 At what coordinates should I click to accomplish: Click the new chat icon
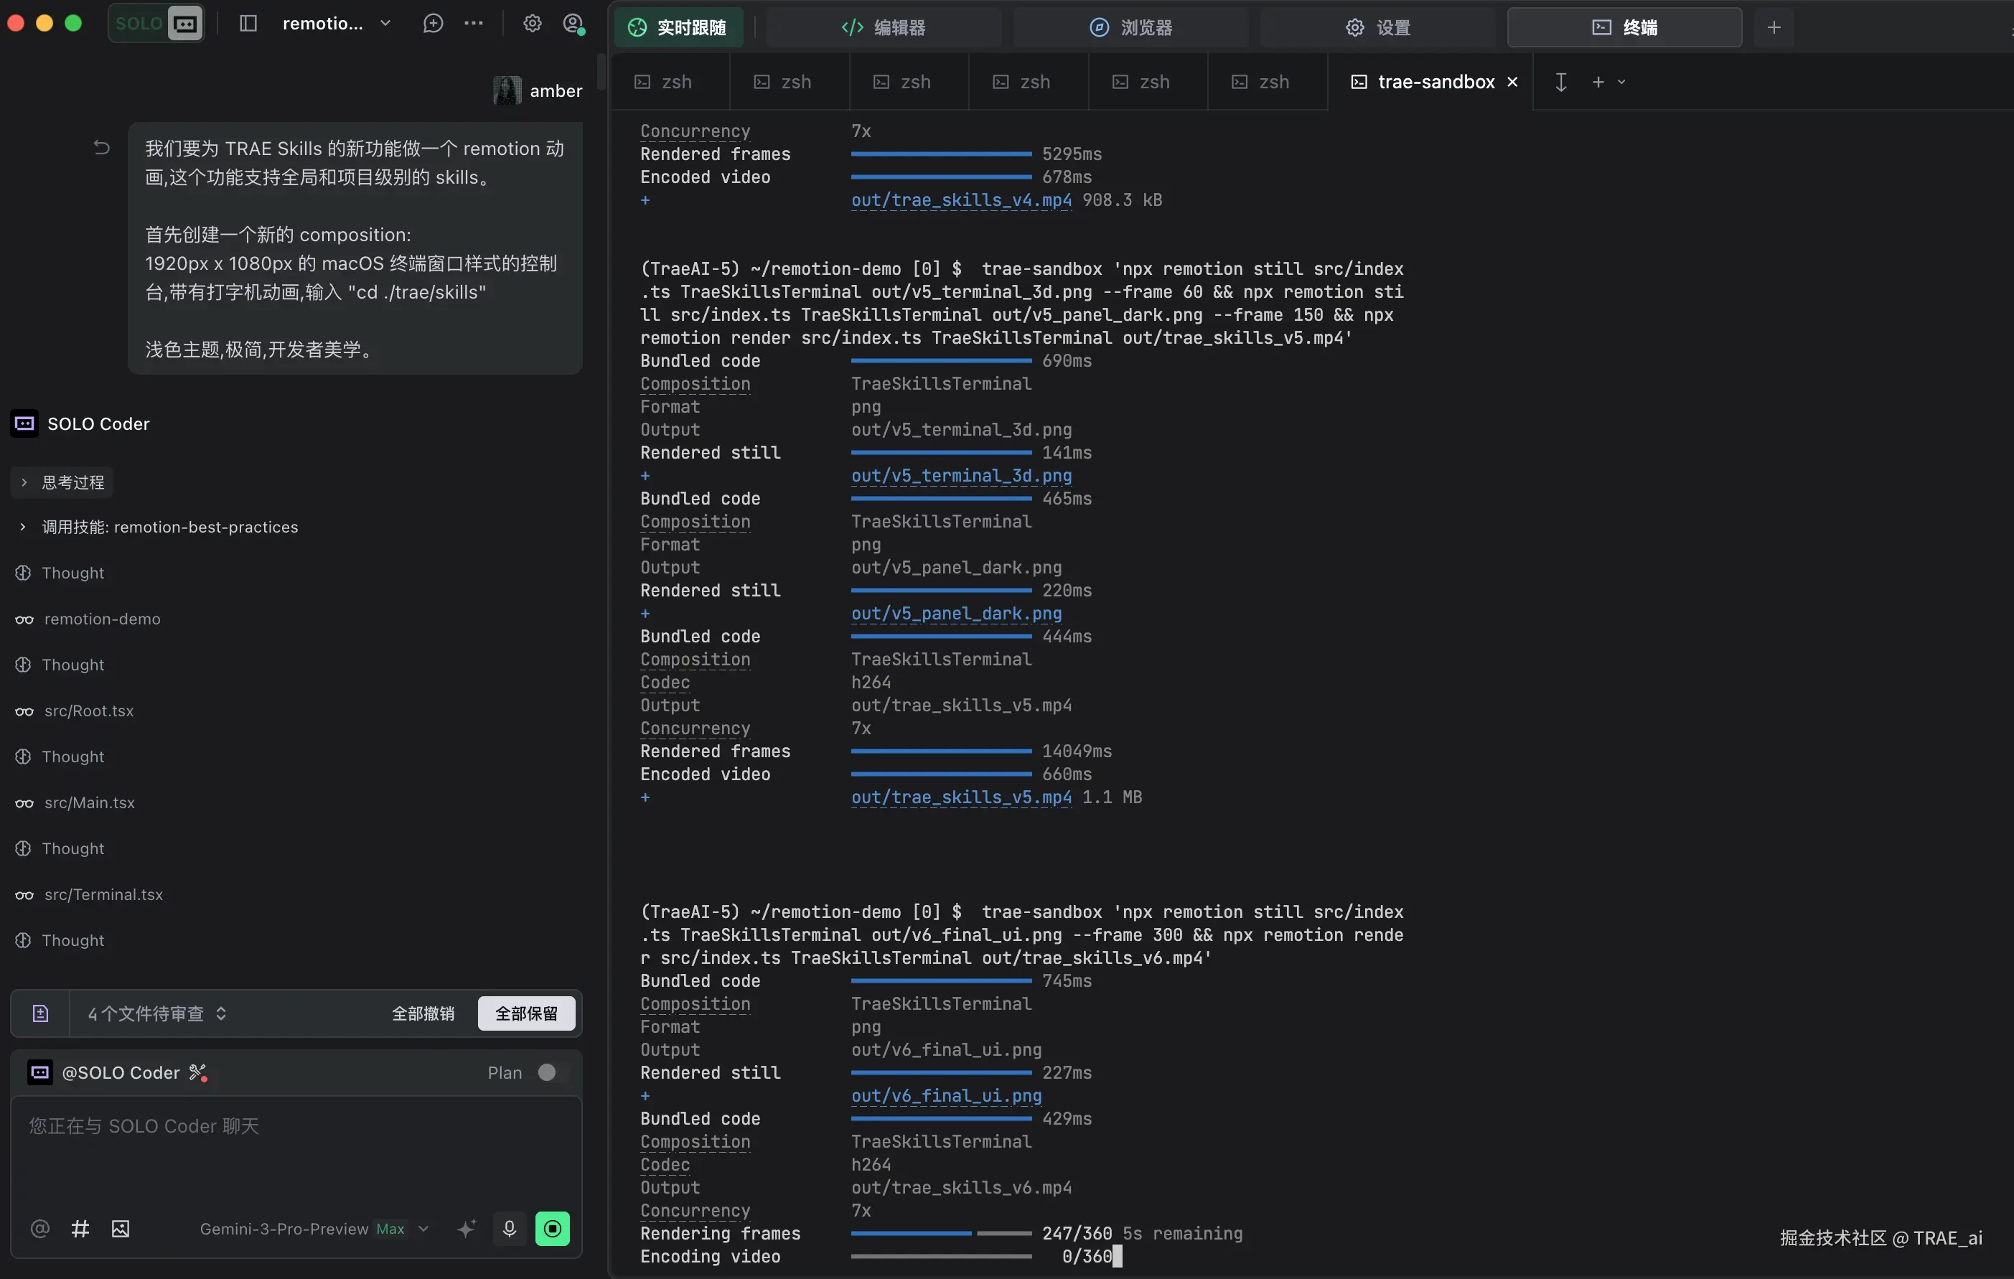(x=432, y=24)
